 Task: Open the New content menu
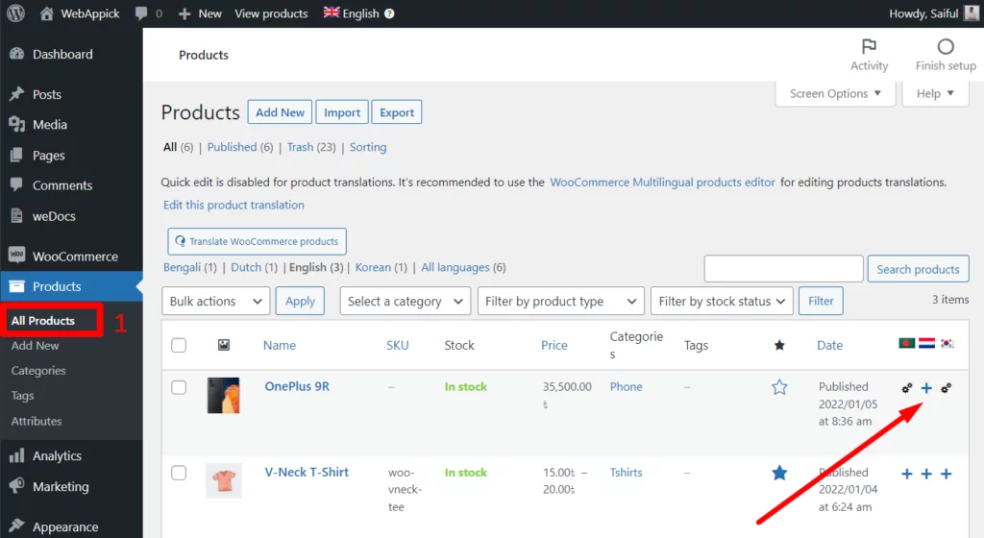tap(200, 13)
